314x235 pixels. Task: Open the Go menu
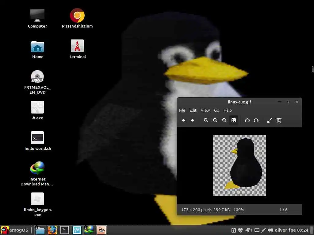[216, 110]
